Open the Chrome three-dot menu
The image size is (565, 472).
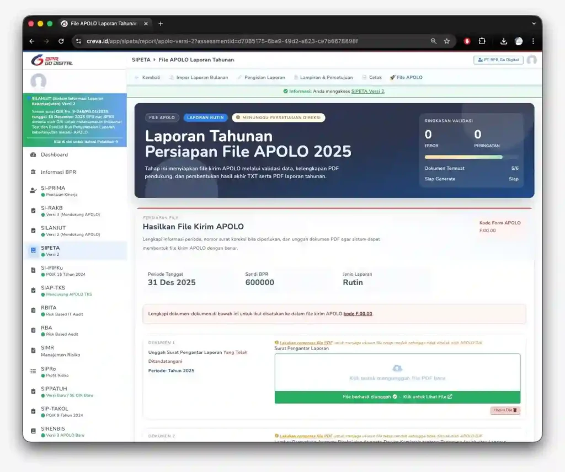(533, 41)
